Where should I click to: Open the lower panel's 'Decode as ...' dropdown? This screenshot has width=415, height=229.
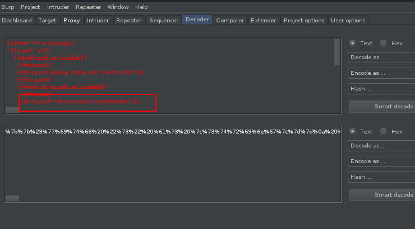(381, 146)
